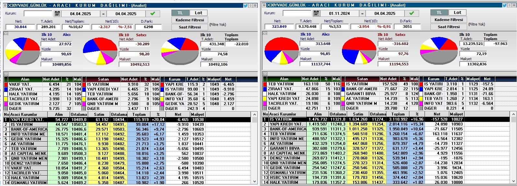517x186 pixels.
Task: Open Saat Filtresi in right window
Action: click(449, 27)
